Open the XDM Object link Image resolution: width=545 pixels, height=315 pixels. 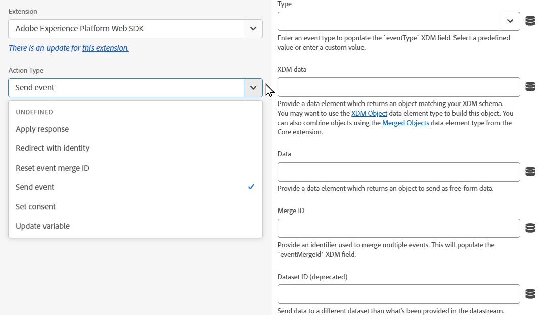[369, 114]
